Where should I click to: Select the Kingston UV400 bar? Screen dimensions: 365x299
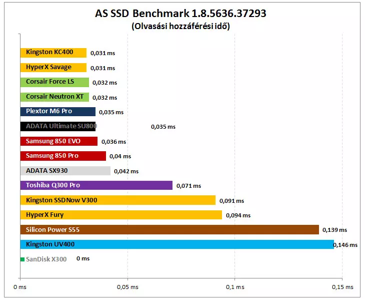point(177,244)
